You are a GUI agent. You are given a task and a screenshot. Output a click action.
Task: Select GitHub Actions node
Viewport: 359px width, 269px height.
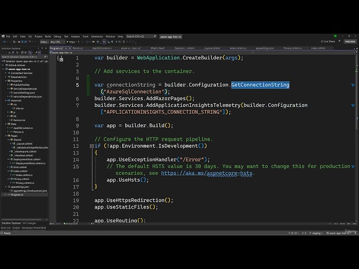tap(17, 65)
